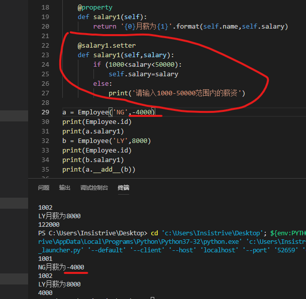Click "b = Employee('LY',8000)" on line 32

coord(107,141)
